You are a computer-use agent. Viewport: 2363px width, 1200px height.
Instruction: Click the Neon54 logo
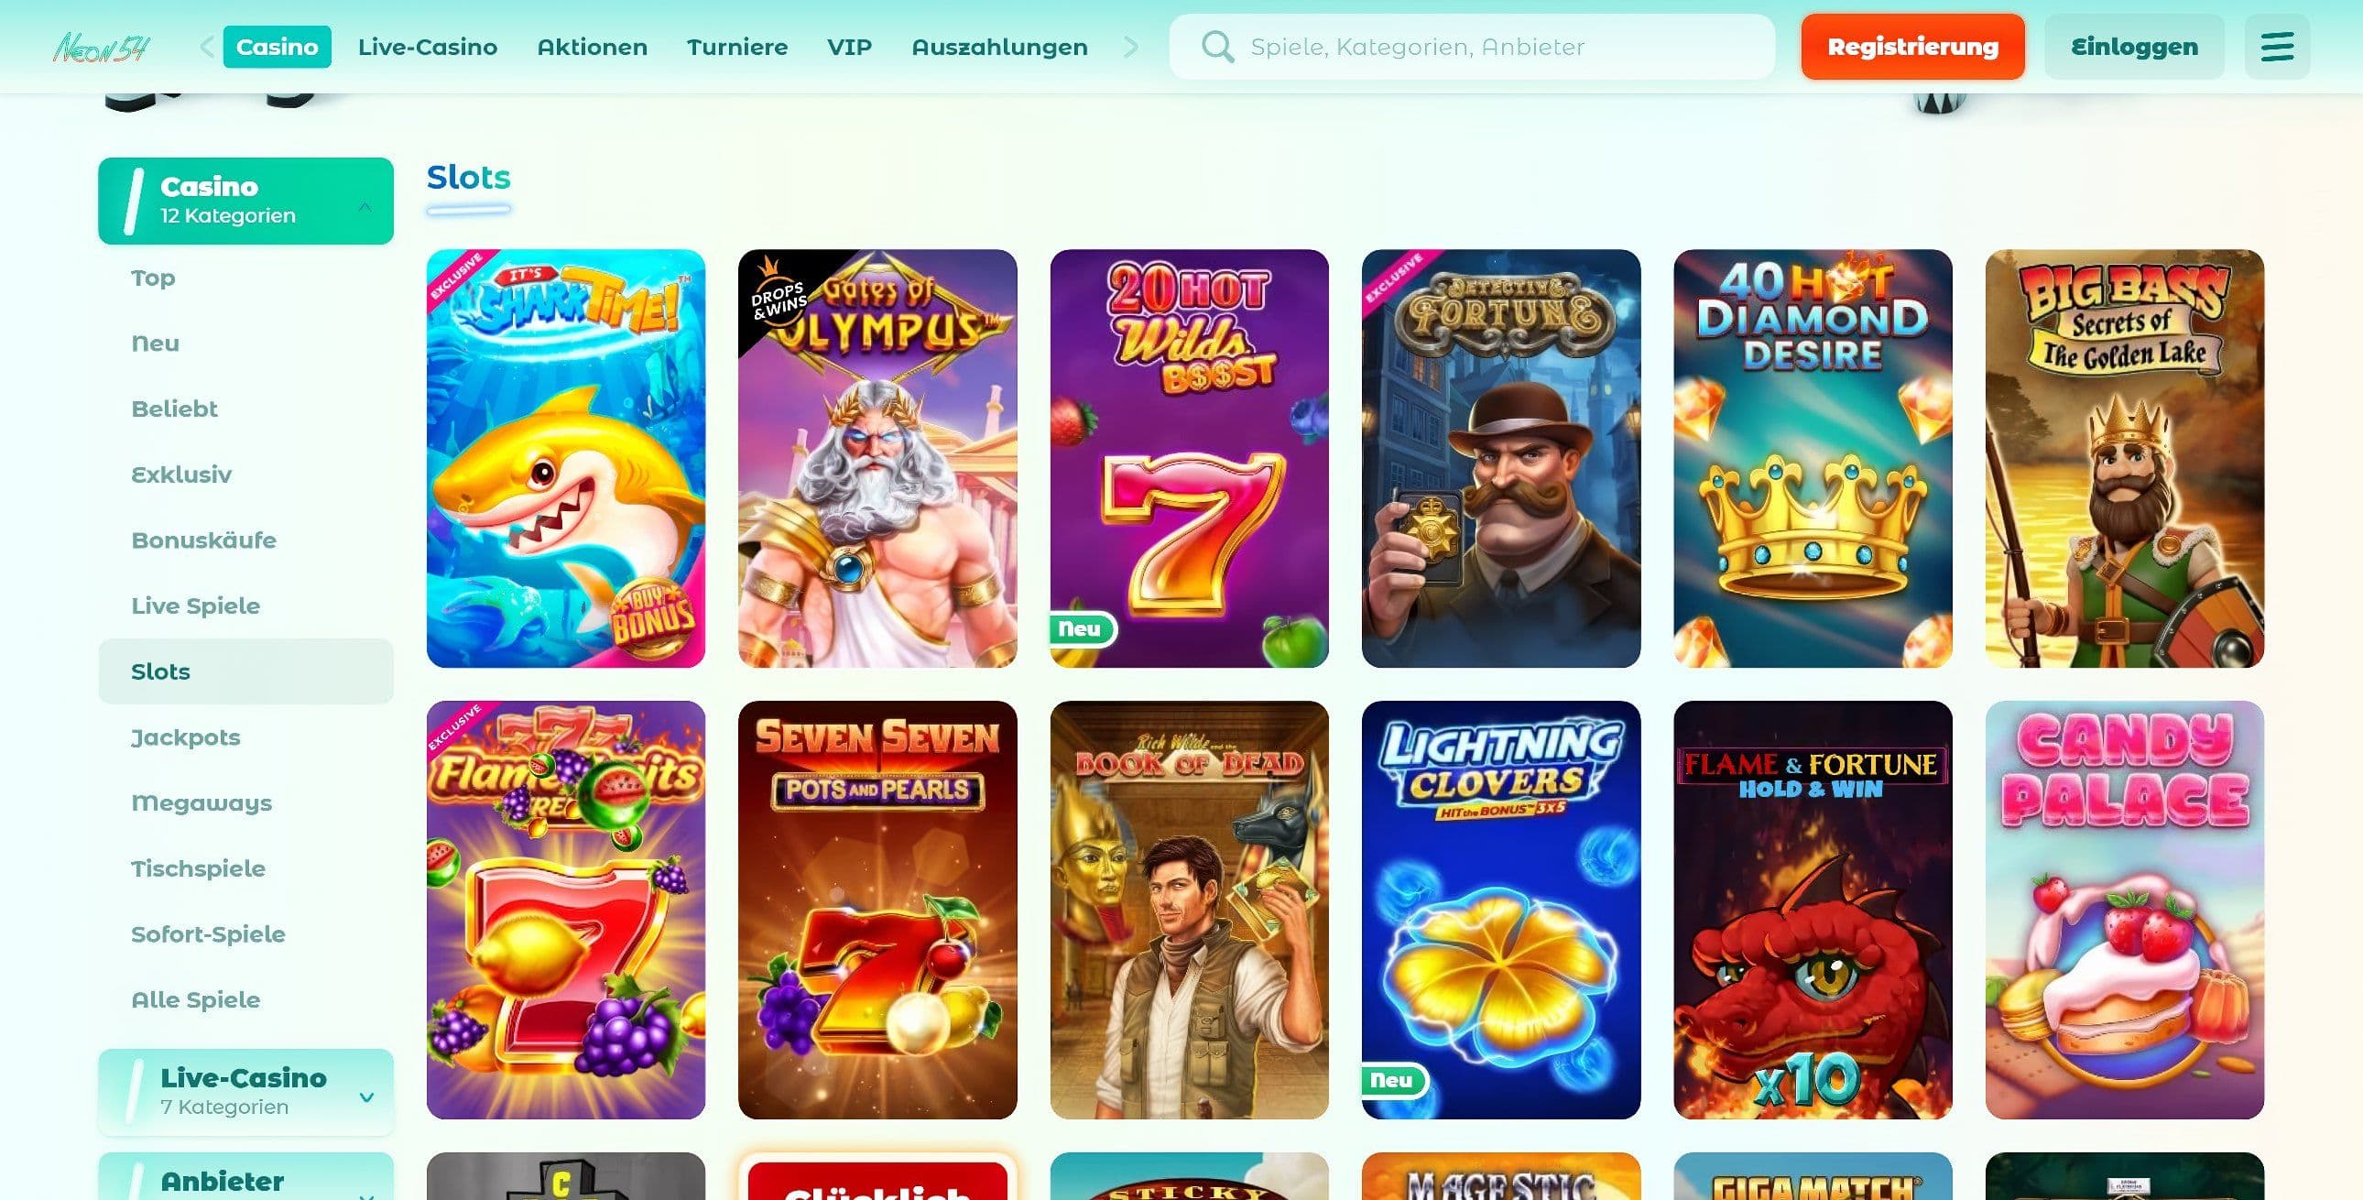pyautogui.click(x=101, y=47)
